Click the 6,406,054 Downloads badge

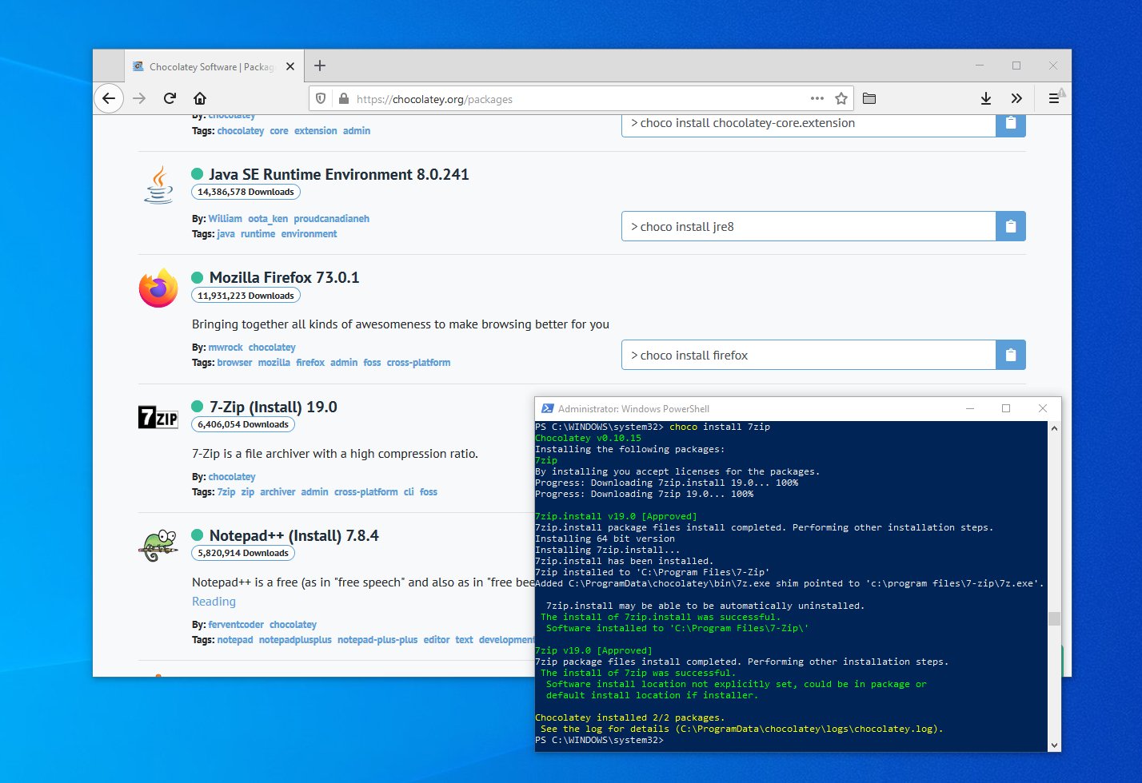[243, 424]
